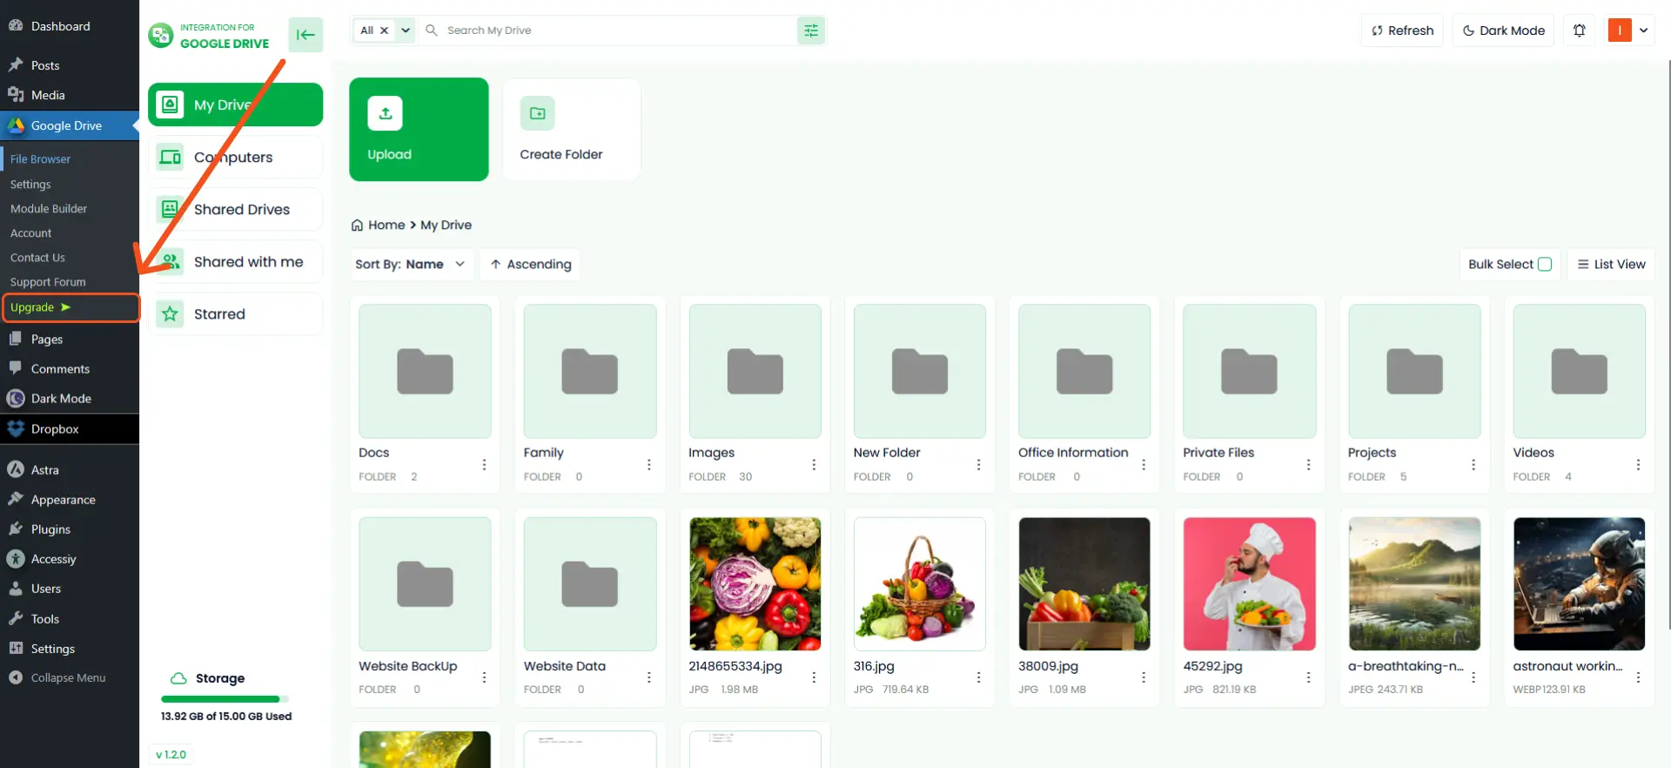Click the Upload tile icon
Screen dimensions: 1671x768
[385, 113]
